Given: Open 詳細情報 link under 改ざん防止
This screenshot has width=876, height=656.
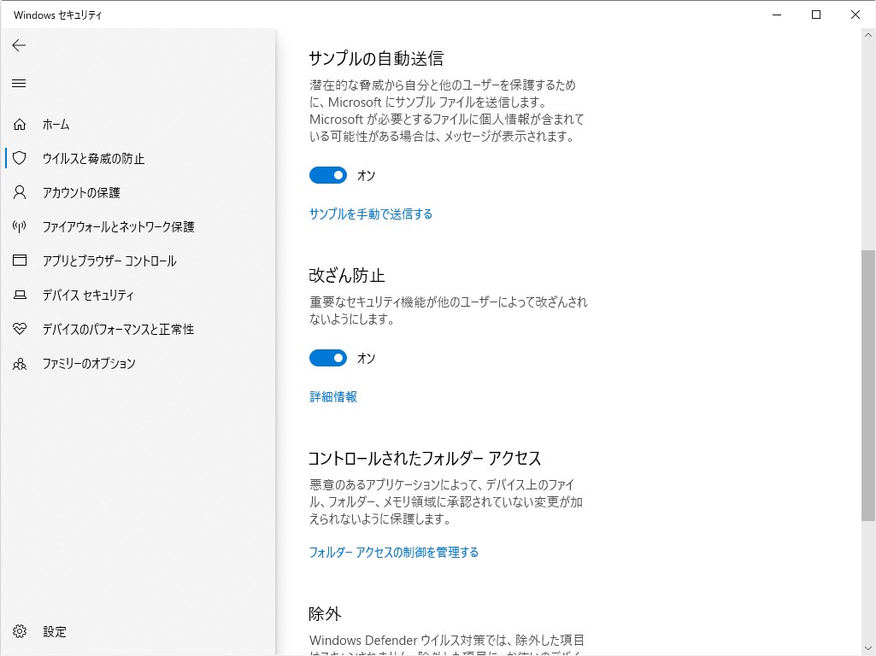Looking at the screenshot, I should click(333, 397).
